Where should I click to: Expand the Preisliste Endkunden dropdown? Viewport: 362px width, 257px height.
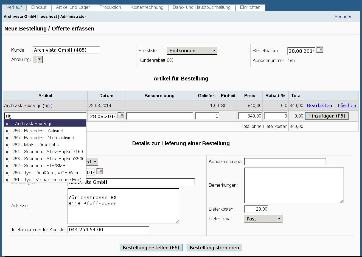coord(192,51)
